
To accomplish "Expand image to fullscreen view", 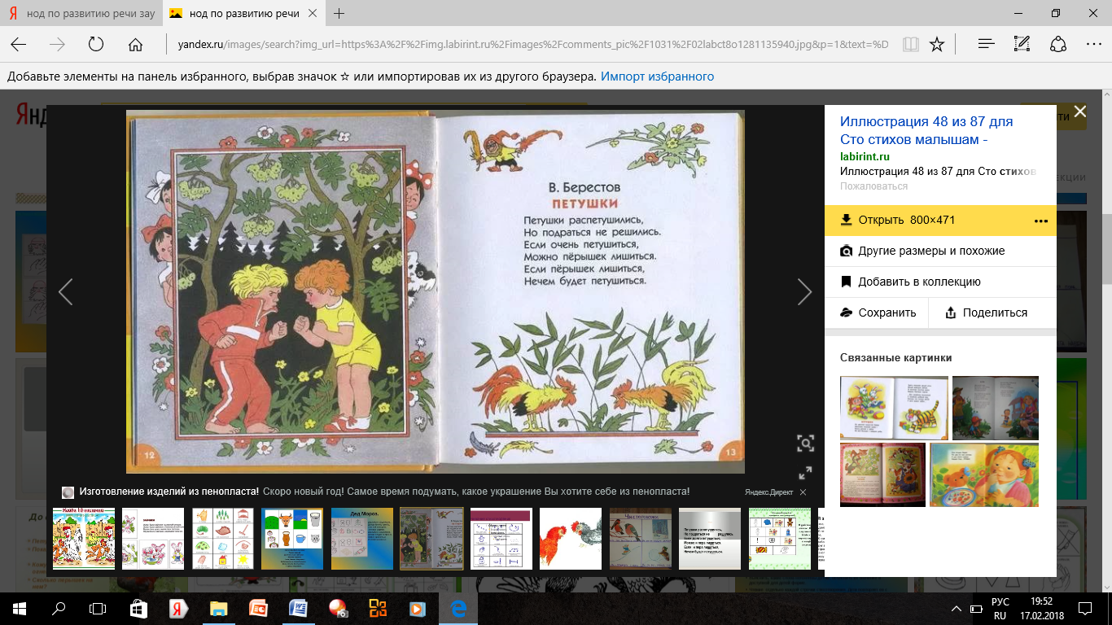I will 805,473.
